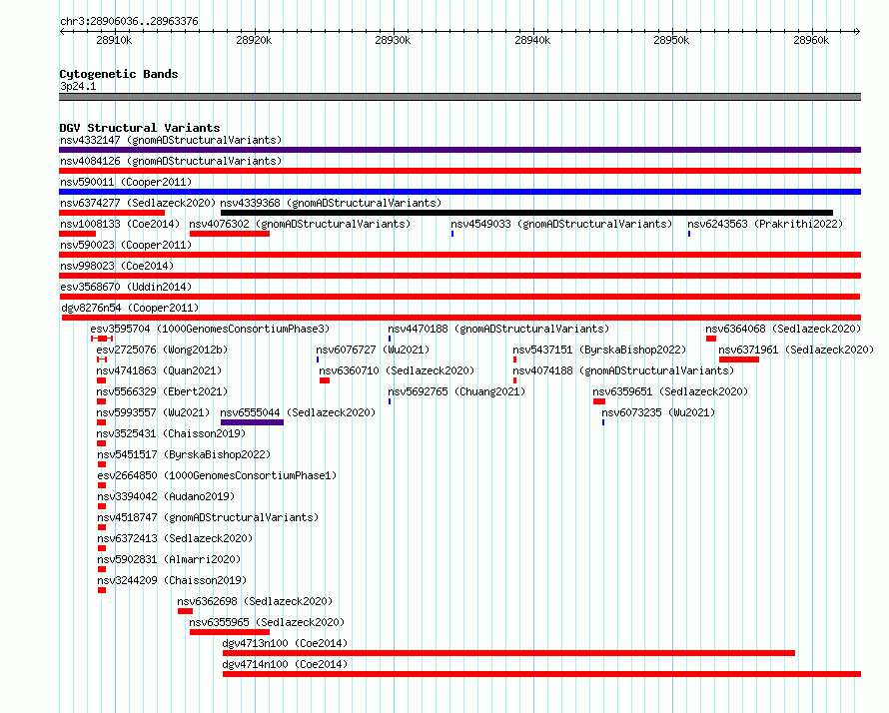Select the red dgv4713n100 variant bar
Viewport: 889px width, 713px height.
pos(508,653)
